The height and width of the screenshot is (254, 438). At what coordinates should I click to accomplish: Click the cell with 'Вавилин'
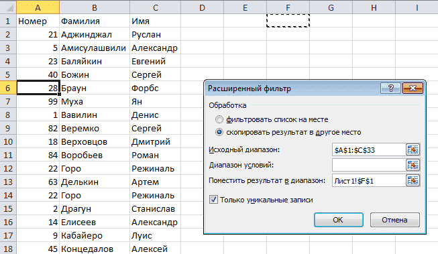[95, 115]
